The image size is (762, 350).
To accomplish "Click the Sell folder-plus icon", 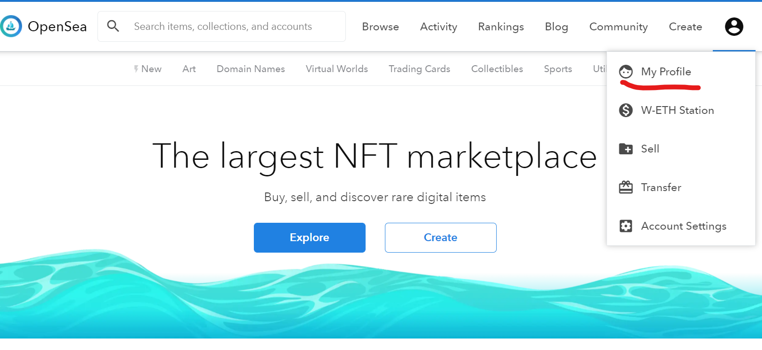I will [626, 149].
